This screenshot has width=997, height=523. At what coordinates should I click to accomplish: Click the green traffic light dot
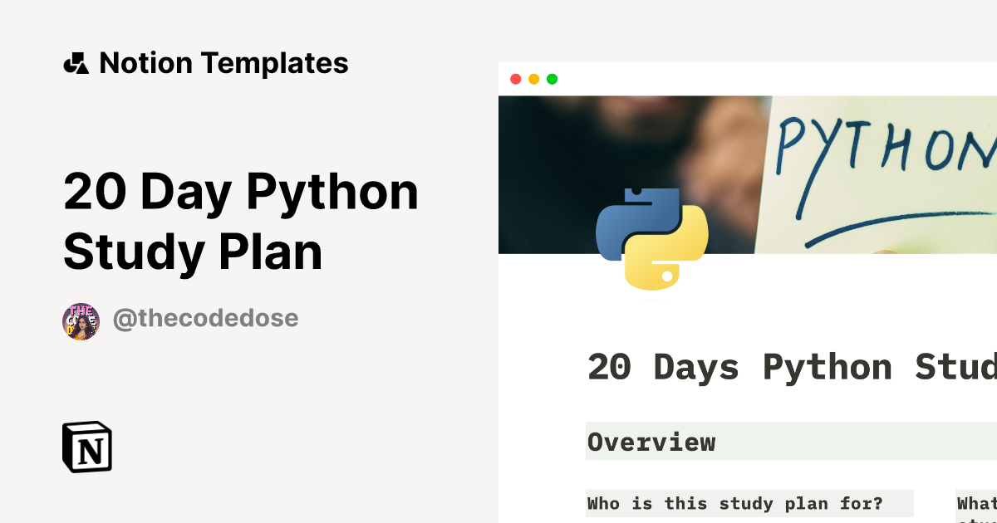[552, 79]
